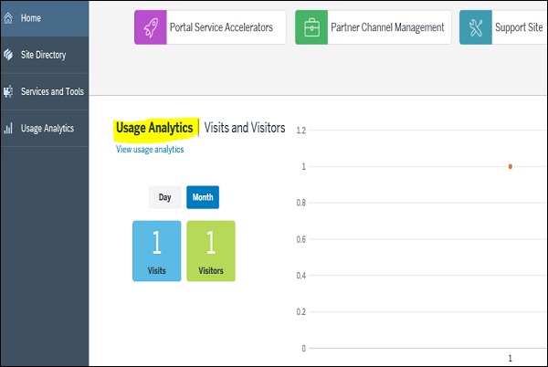Image resolution: width=548 pixels, height=367 pixels.
Task: Switch the analytics view to Month
Action: coord(203,197)
